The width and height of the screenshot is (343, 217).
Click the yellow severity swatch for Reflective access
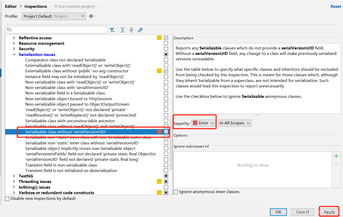[x=159, y=38]
